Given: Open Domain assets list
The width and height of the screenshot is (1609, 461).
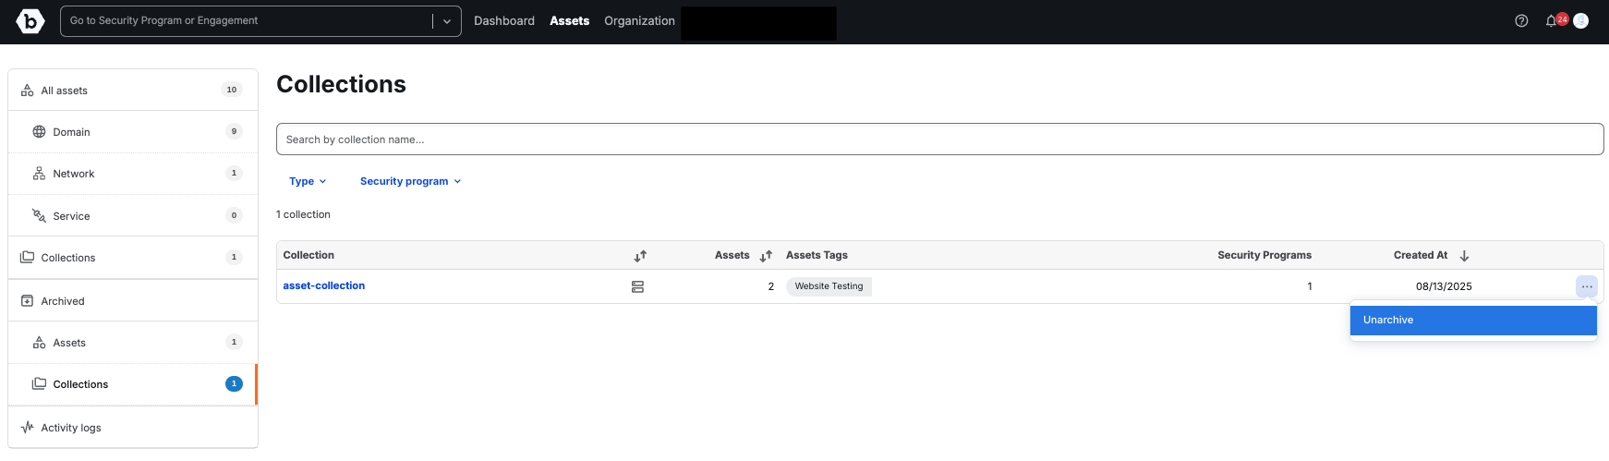Looking at the screenshot, I should point(133,132).
